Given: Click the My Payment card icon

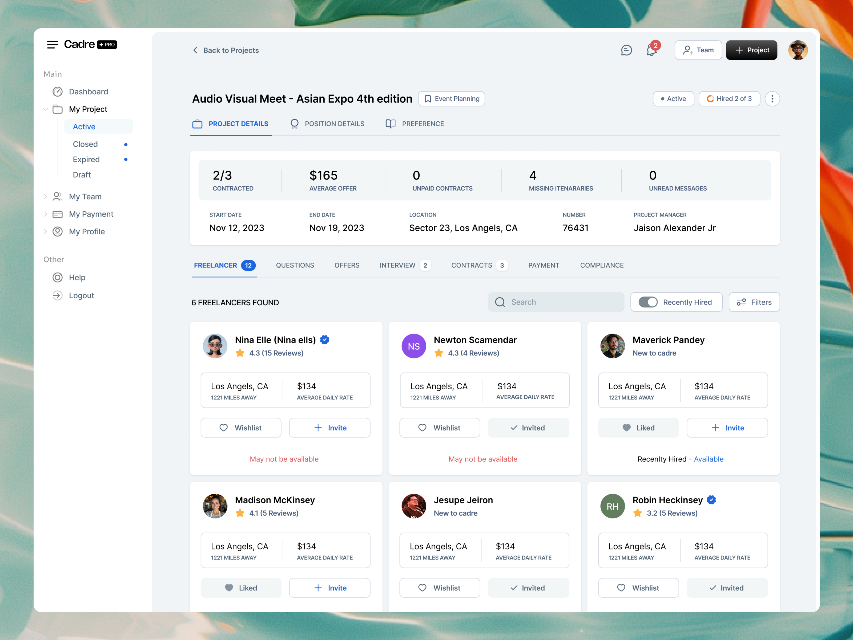Looking at the screenshot, I should [58, 214].
